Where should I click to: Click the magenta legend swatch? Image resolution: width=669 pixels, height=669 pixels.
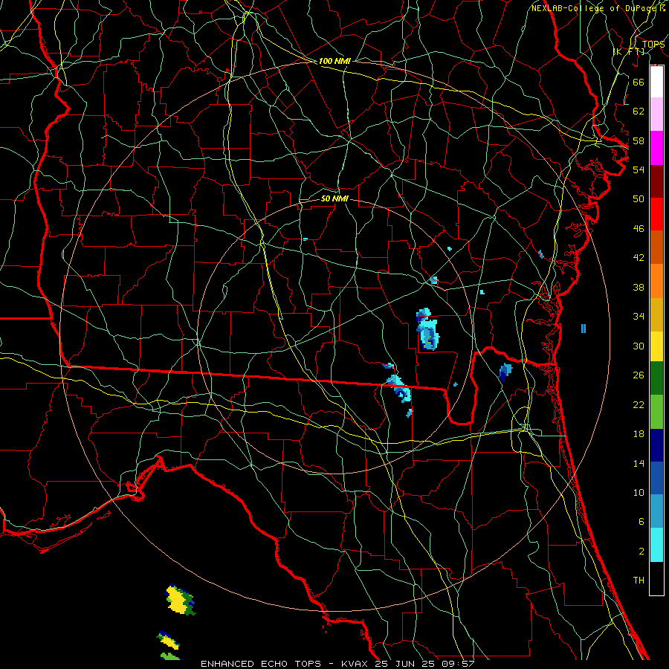pos(656,148)
